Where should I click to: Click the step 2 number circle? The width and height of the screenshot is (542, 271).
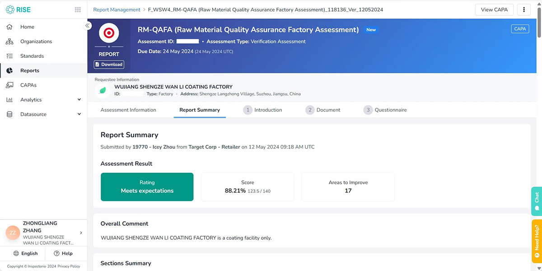[x=309, y=110]
